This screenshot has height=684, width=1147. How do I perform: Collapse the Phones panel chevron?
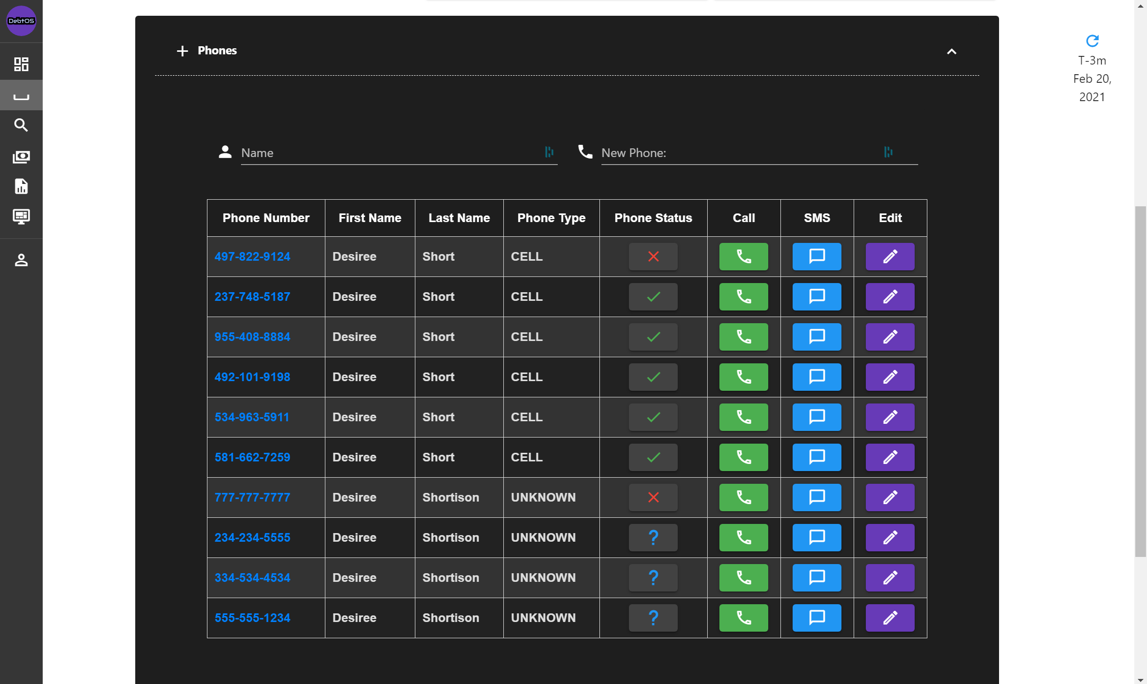[951, 51]
